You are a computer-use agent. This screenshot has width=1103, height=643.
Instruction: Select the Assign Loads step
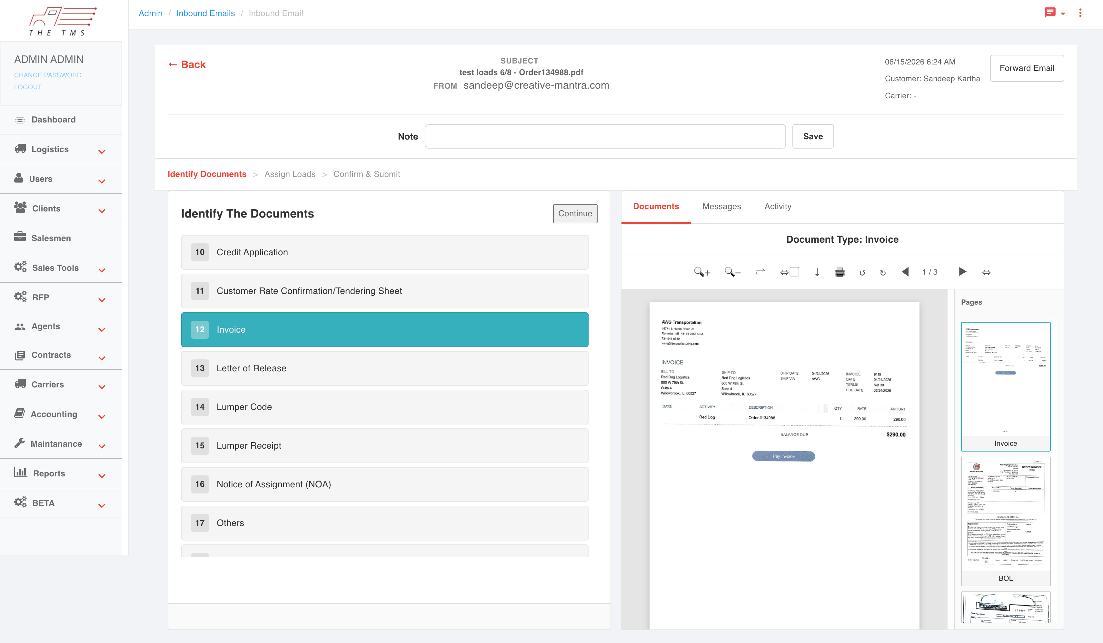[x=290, y=174]
